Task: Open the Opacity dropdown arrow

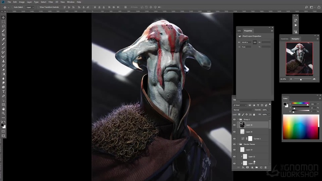Action: pyautogui.click(x=269, y=110)
